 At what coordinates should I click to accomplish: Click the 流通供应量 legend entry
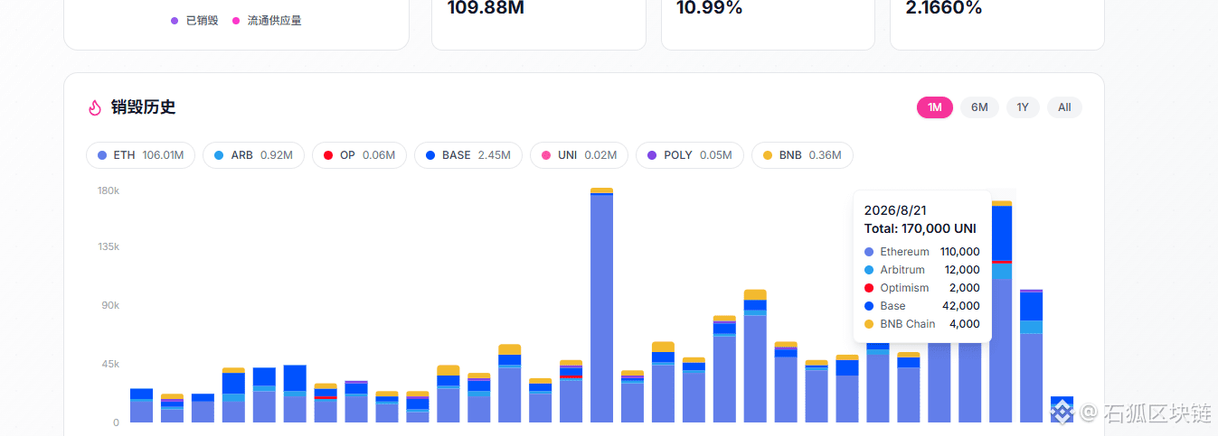tap(267, 20)
